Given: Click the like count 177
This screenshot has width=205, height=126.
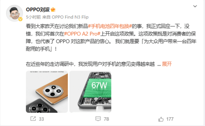Looking at the screenshot, I should click(x=170, y=119).
